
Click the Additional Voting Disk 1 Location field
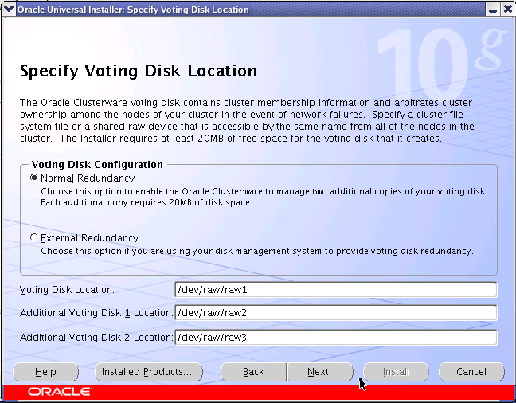point(336,313)
